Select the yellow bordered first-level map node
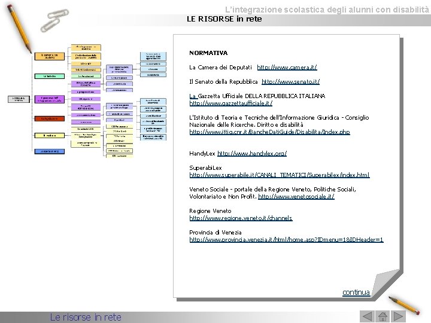This screenshot has width=431, height=323. click(50, 135)
